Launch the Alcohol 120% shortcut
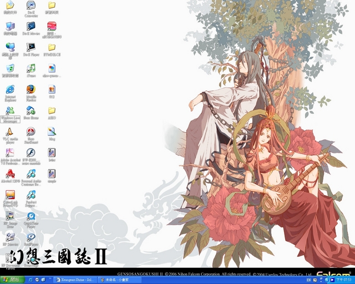Screen dimensions: 355x284 [10, 174]
